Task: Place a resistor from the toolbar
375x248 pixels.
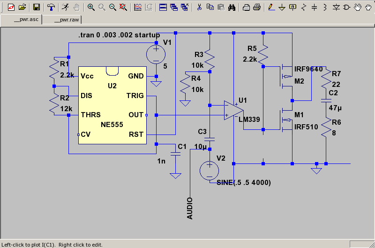Action: (x=304, y=7)
